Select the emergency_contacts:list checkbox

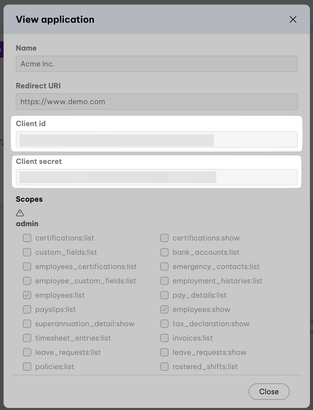[164, 267]
